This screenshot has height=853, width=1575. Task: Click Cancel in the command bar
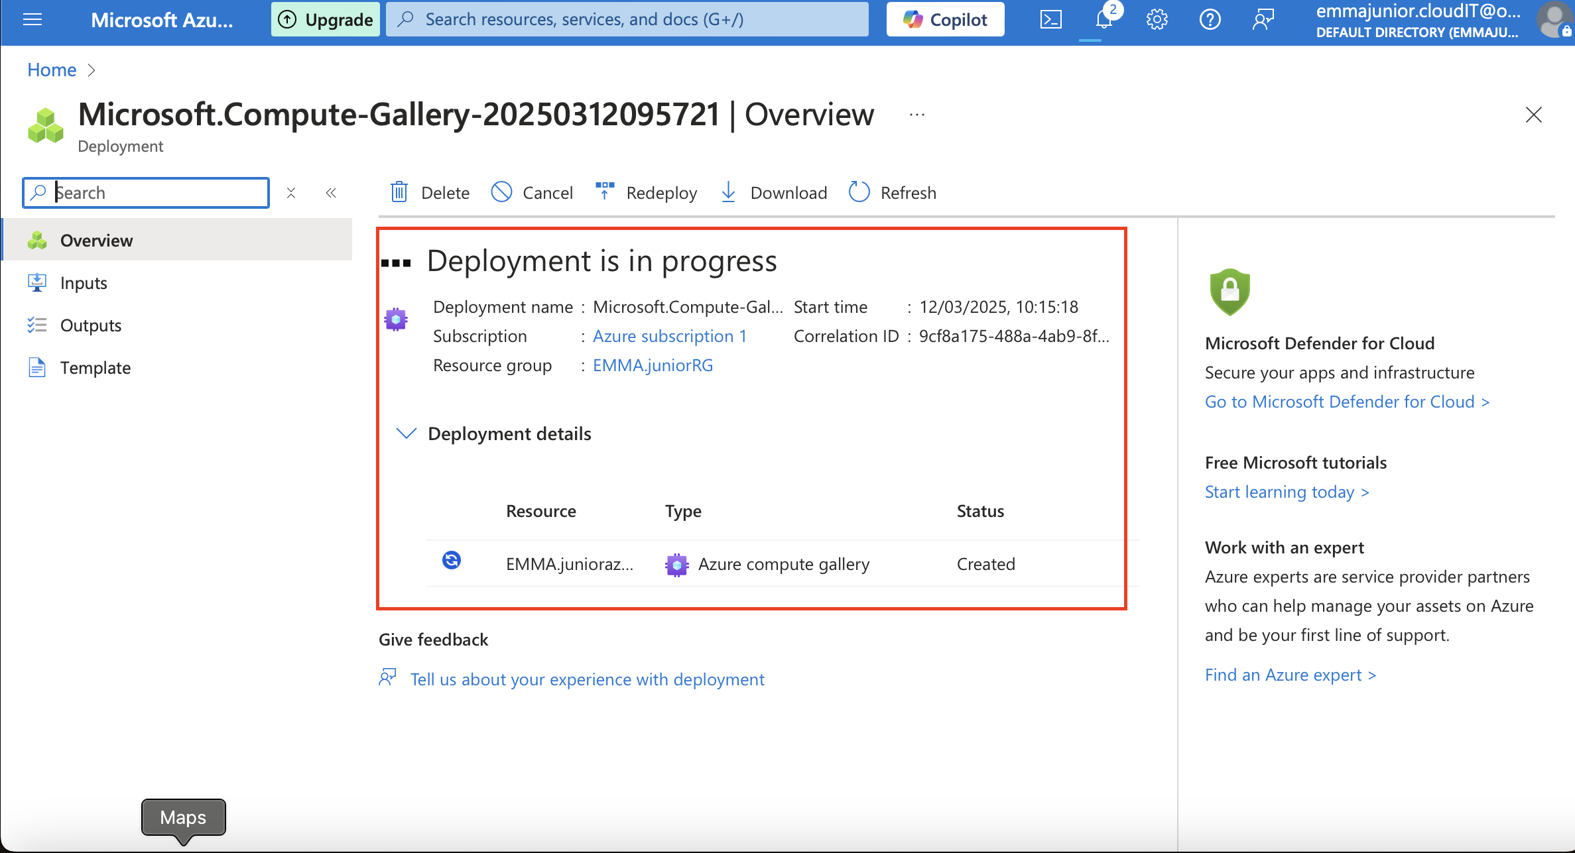coord(532,193)
